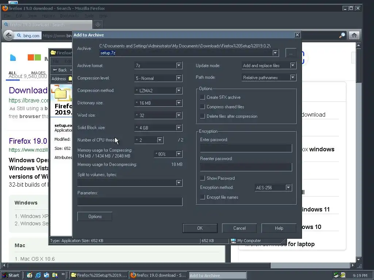Viewport: 374px width, 280px height.
Task: Open the Firefox Tools menu
Action: click(89, 16)
